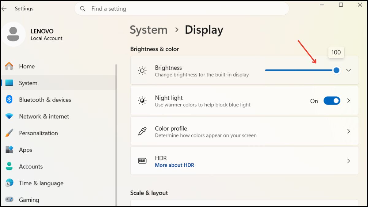
Task: Close the Settings window
Action: tap(360, 5)
